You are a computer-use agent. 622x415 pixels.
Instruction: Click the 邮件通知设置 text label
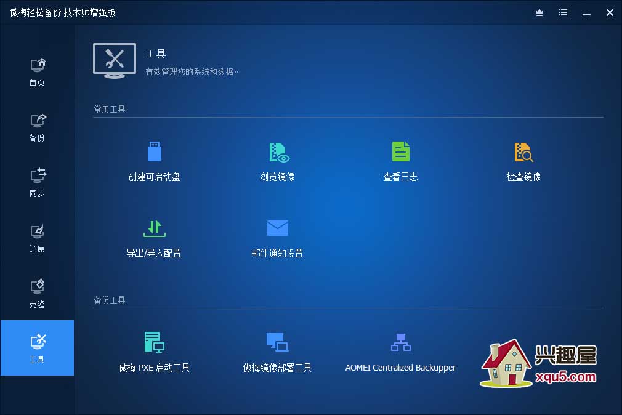[x=277, y=253]
